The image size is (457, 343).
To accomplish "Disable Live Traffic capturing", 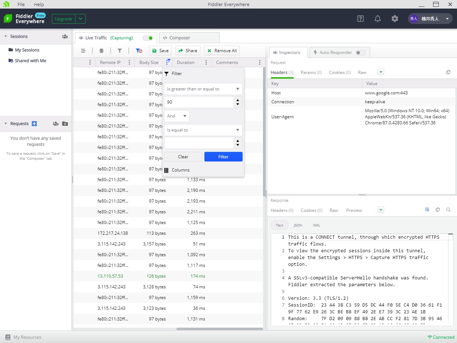I will [x=149, y=38].
